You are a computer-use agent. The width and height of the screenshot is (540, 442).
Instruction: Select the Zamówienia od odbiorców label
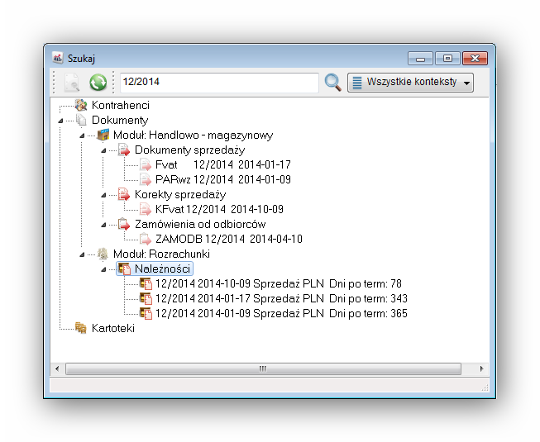[200, 224]
